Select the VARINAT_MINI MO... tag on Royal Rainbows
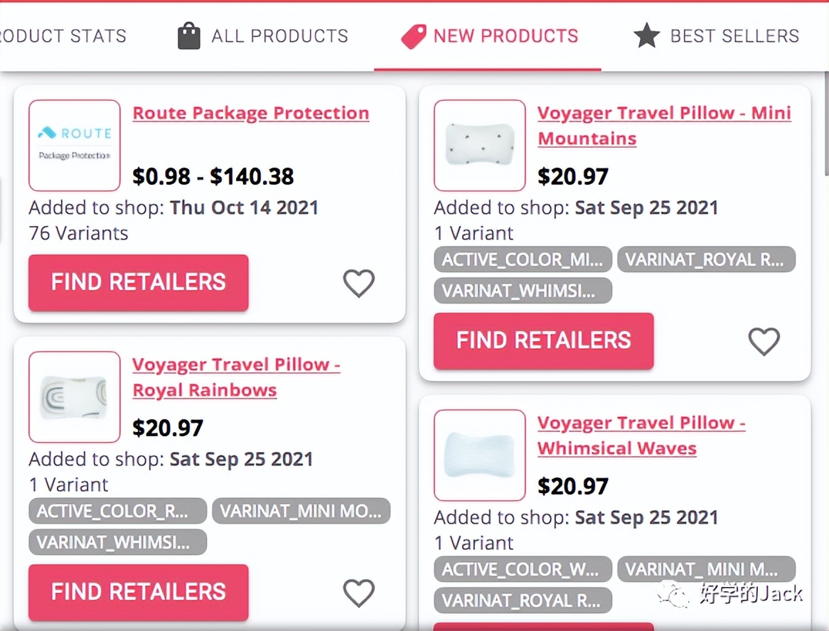This screenshot has height=631, width=829. (x=301, y=511)
